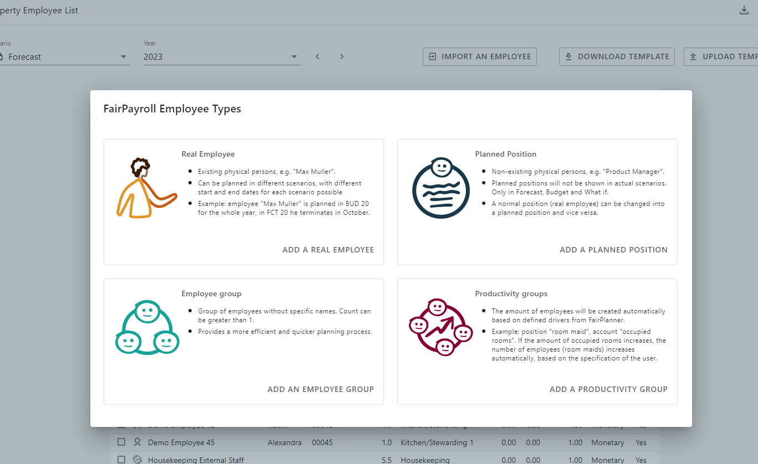Click the Housekeeping External Staff name cell

(x=196, y=460)
